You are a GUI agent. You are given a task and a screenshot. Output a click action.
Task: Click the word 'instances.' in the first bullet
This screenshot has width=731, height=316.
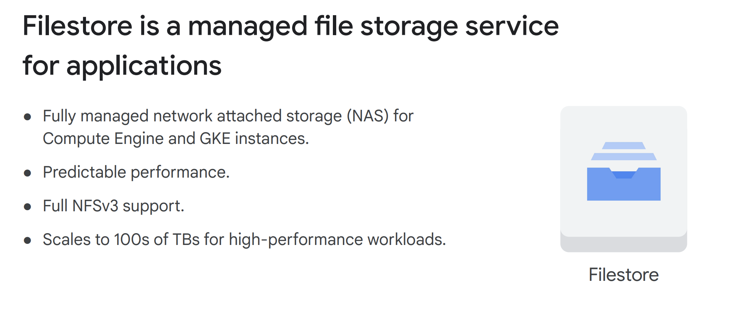tap(272, 139)
